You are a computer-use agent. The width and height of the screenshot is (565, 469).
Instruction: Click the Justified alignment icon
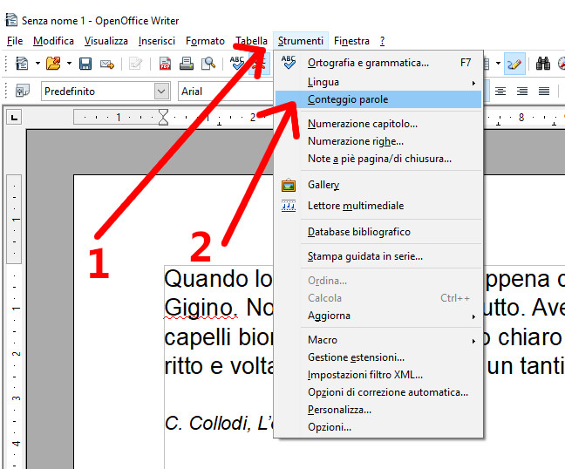pyautogui.click(x=544, y=92)
